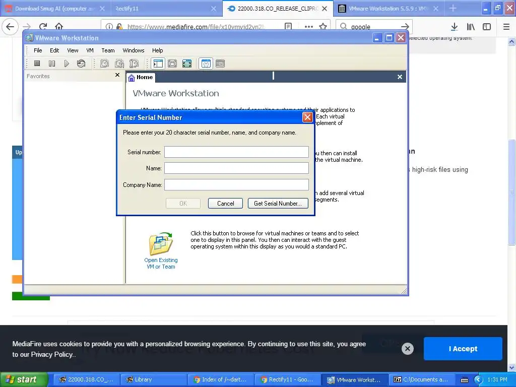Click the Open Existing VM or Team folder icon
Image resolution: width=516 pixels, height=387 pixels.
click(161, 244)
